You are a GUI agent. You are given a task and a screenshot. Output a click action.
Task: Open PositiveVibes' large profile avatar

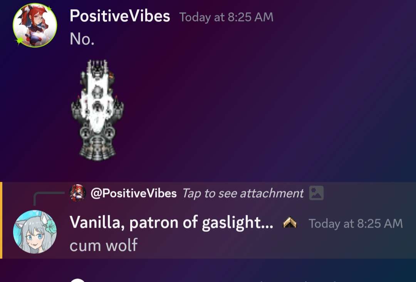pyautogui.click(x=35, y=25)
